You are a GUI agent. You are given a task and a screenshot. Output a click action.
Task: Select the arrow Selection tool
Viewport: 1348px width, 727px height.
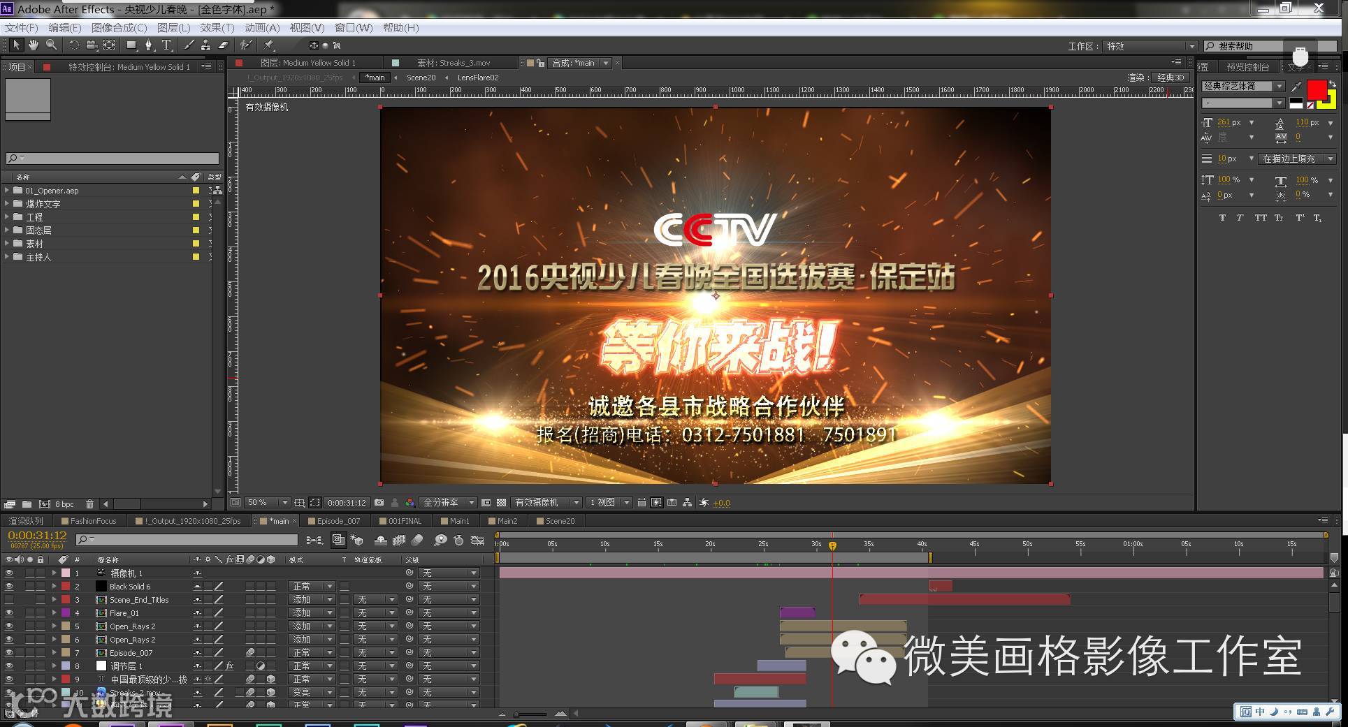point(16,45)
